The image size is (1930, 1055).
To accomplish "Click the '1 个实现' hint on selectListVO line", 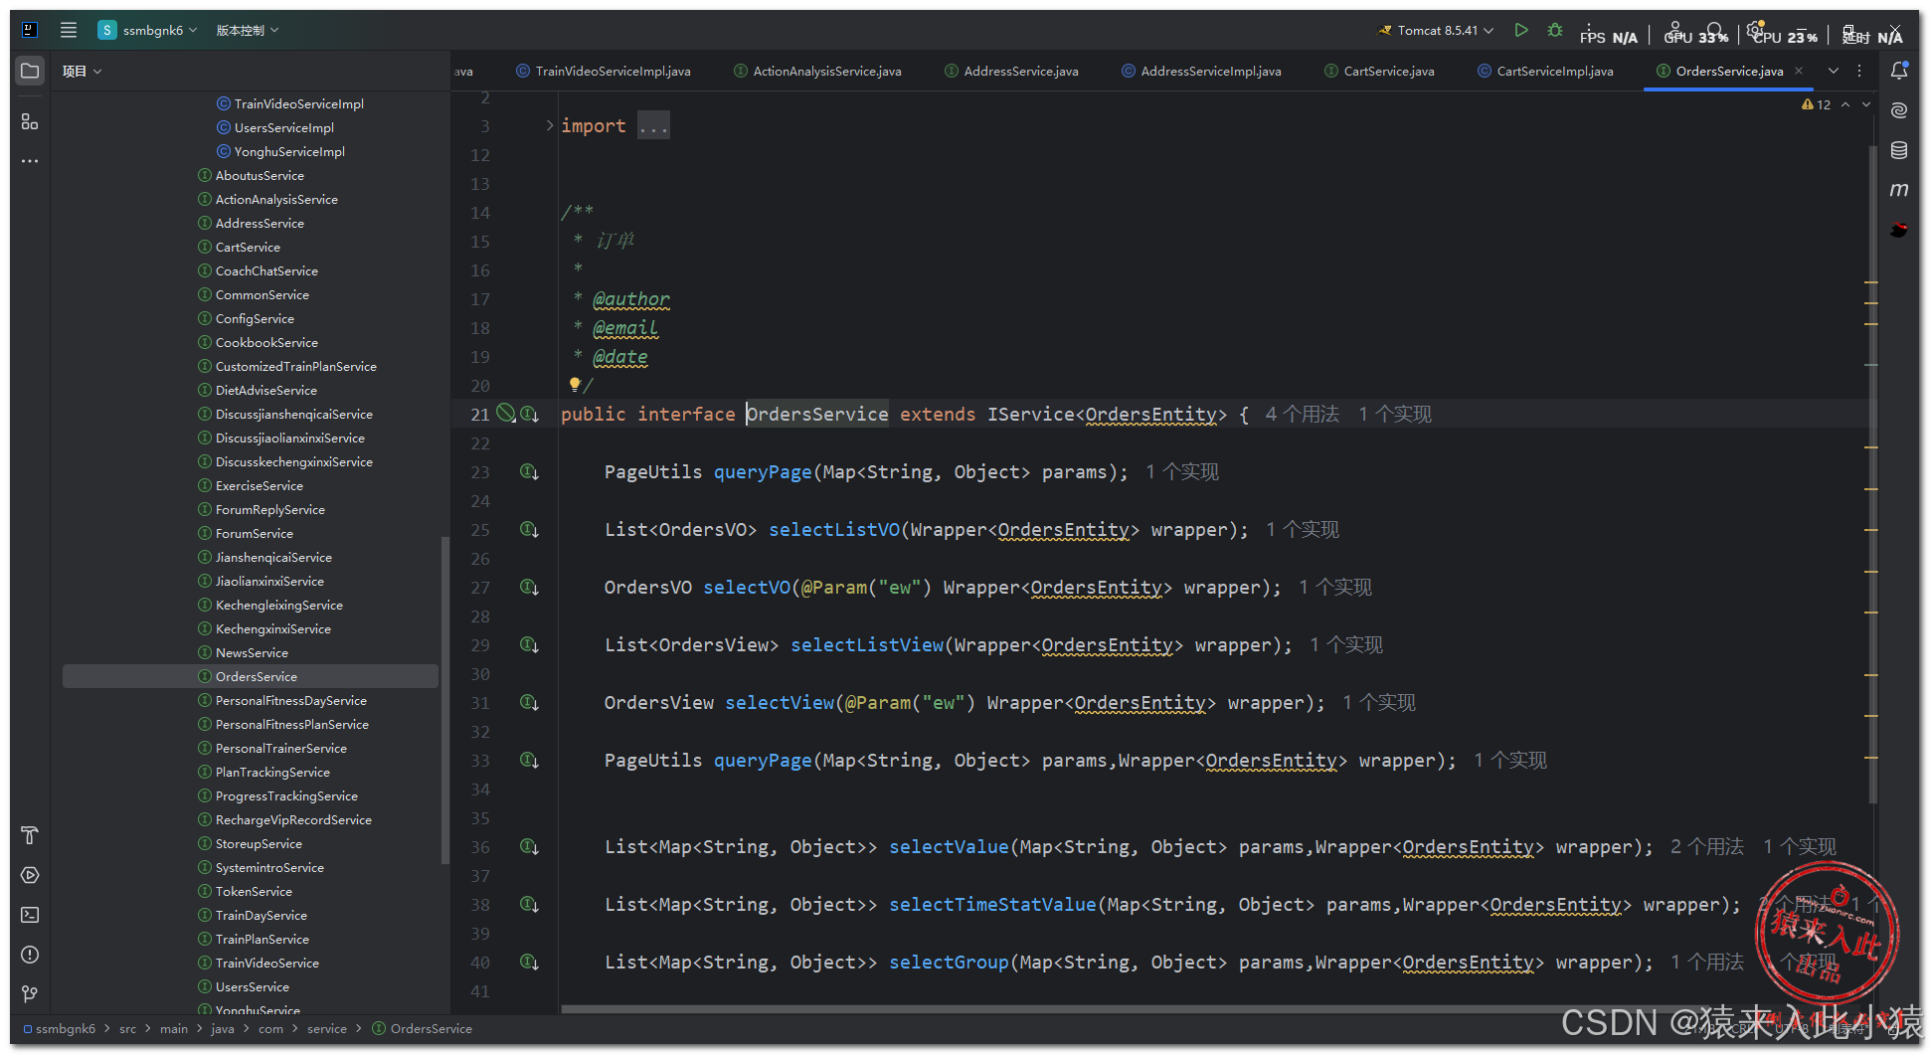I will pyautogui.click(x=1303, y=529).
